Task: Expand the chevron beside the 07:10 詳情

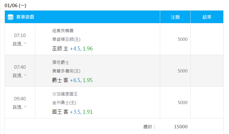Action: pos(25,43)
